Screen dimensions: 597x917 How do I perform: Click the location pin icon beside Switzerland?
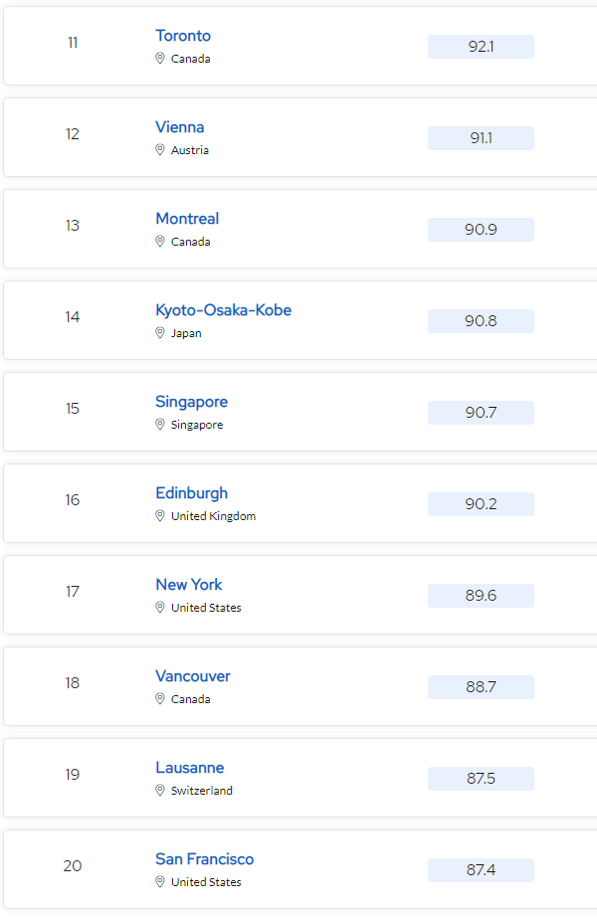point(160,790)
